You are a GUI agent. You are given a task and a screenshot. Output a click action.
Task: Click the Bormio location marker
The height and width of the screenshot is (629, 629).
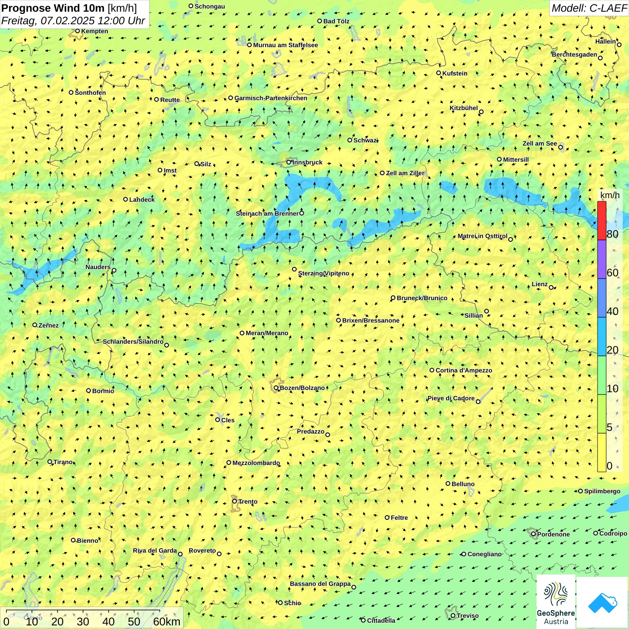(x=89, y=390)
